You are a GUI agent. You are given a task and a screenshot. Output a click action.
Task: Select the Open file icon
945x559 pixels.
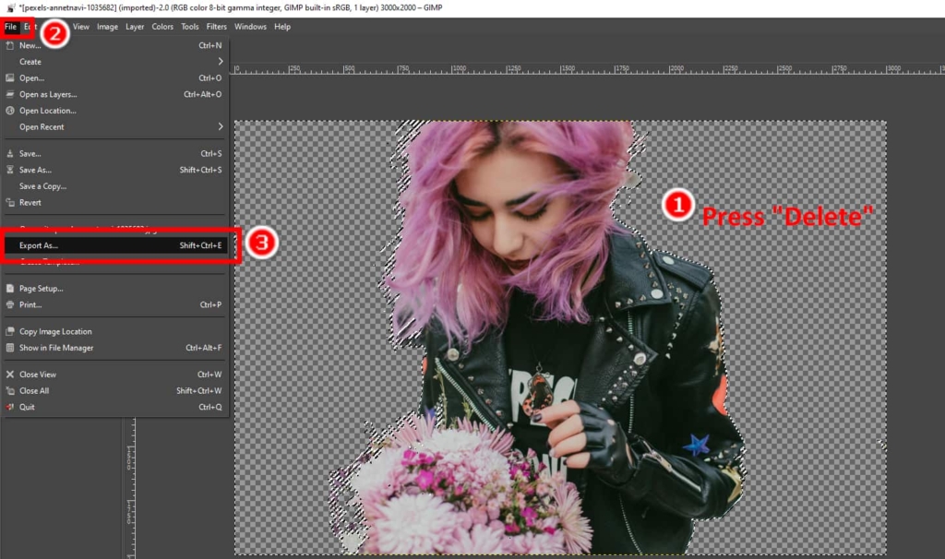tap(9, 77)
